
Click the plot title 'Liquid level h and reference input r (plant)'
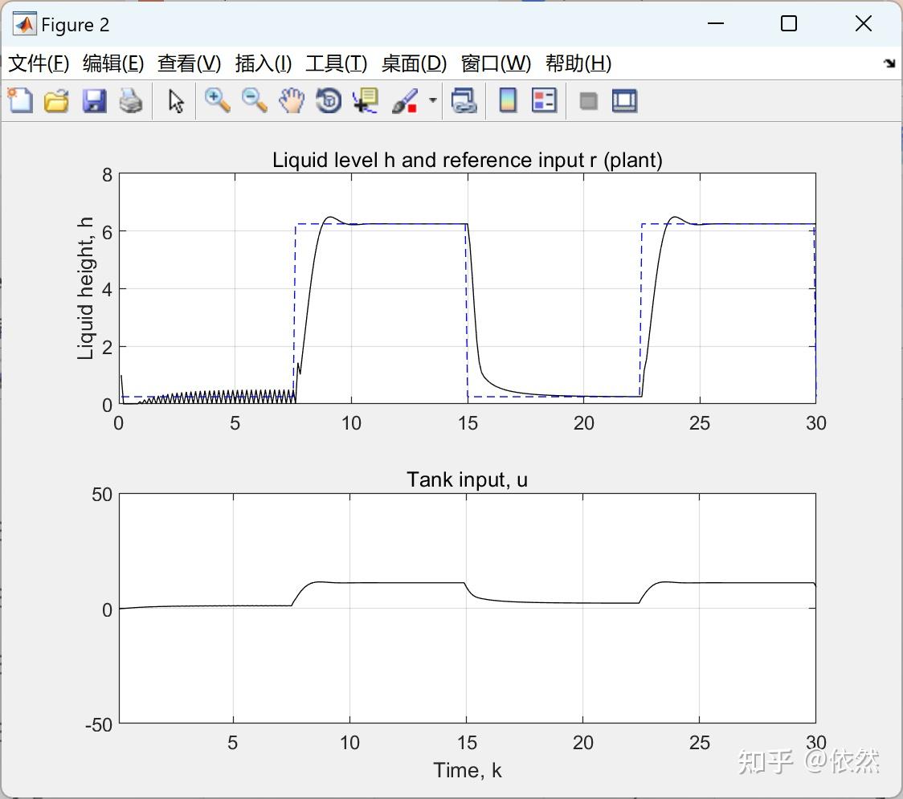tap(467, 160)
